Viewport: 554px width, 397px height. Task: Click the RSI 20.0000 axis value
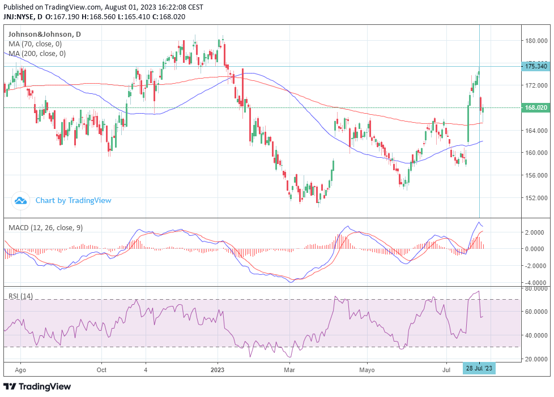(x=536, y=359)
